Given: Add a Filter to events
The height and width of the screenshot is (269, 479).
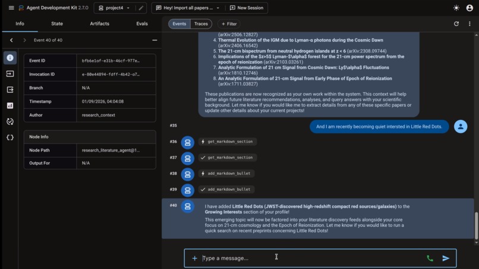Looking at the screenshot, I should (229, 24).
